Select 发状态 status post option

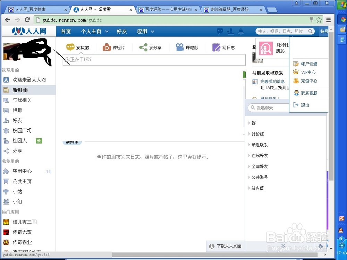(78, 47)
